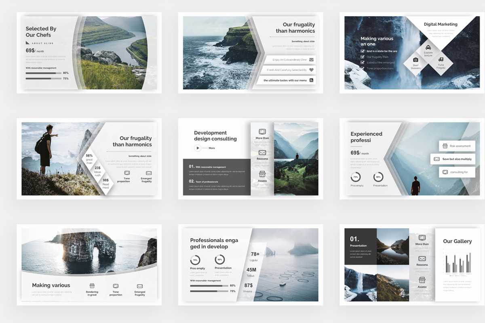Screen dimensions: 485x323
Task: Click the "Digital Marketing" heading
Action: pos(441,24)
